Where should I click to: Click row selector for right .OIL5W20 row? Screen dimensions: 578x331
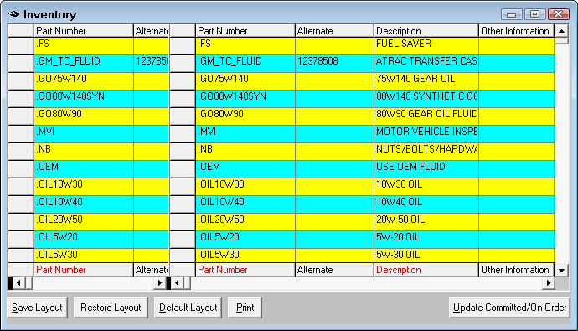(x=183, y=240)
